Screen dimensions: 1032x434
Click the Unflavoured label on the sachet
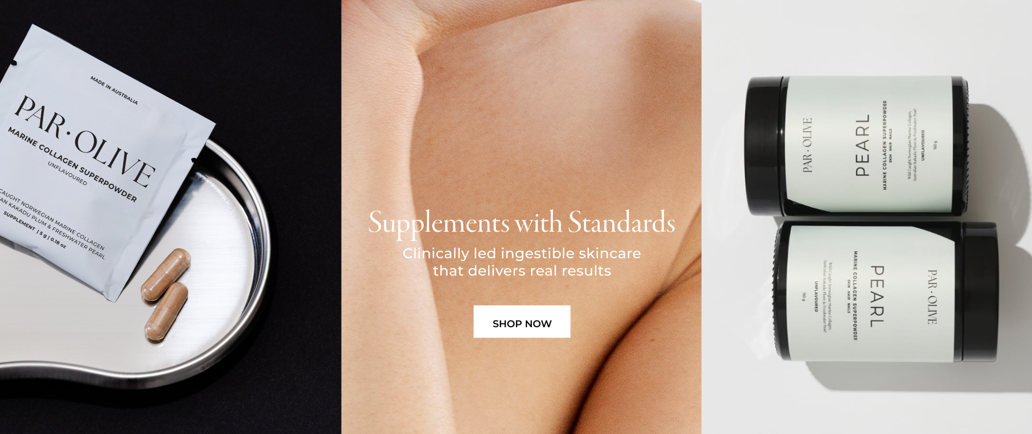click(67, 173)
